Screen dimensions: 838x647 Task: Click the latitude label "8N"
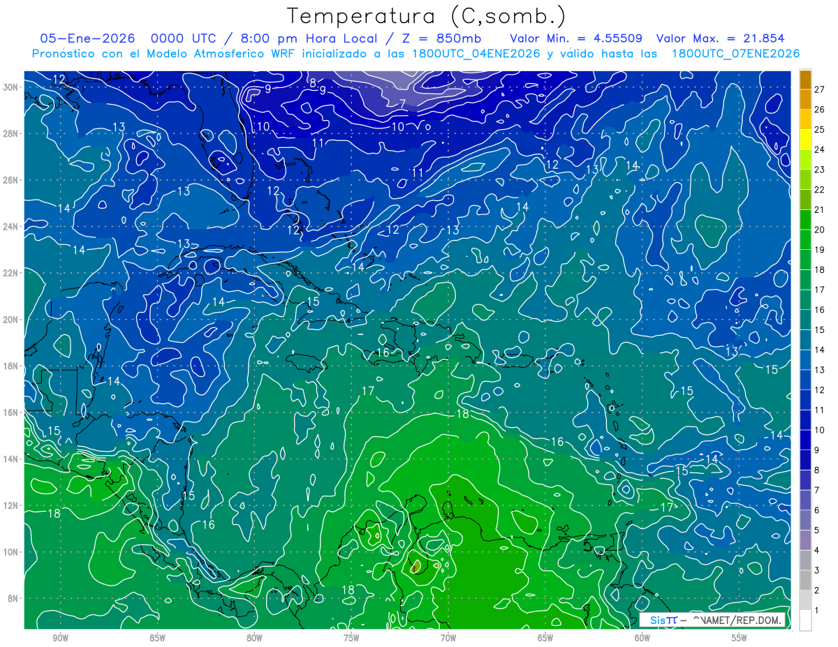(13, 599)
